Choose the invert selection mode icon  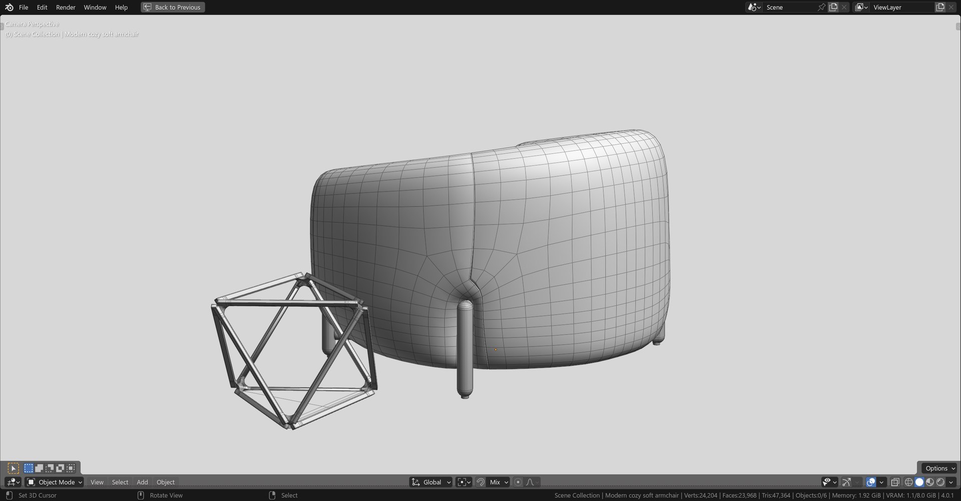tap(60, 468)
